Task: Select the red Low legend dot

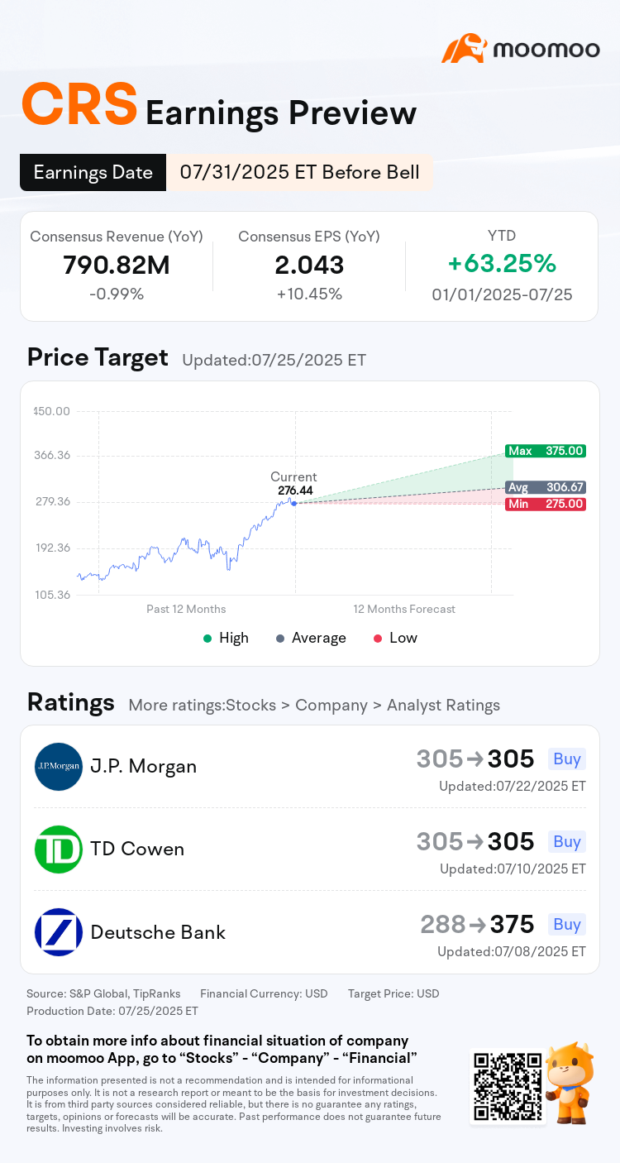Action: click(x=378, y=638)
